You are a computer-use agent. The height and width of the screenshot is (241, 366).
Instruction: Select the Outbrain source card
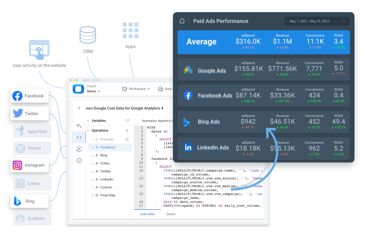coord(32,219)
